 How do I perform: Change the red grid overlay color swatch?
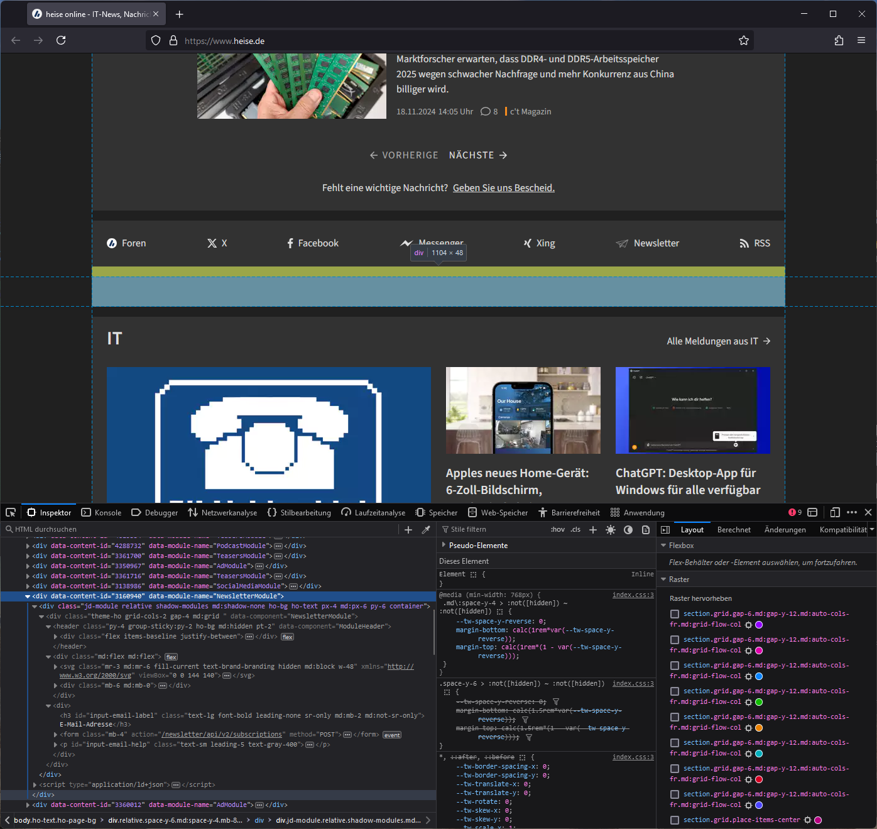tap(759, 779)
